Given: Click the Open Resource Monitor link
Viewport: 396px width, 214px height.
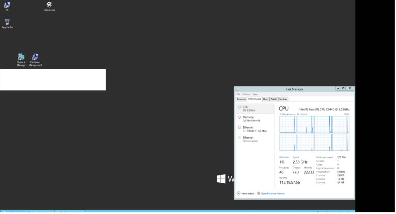Looking at the screenshot, I should (273, 194).
